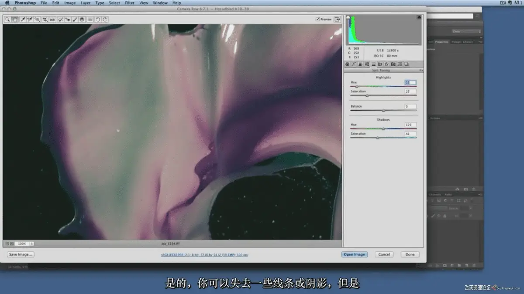Open the Image menu

point(70,3)
